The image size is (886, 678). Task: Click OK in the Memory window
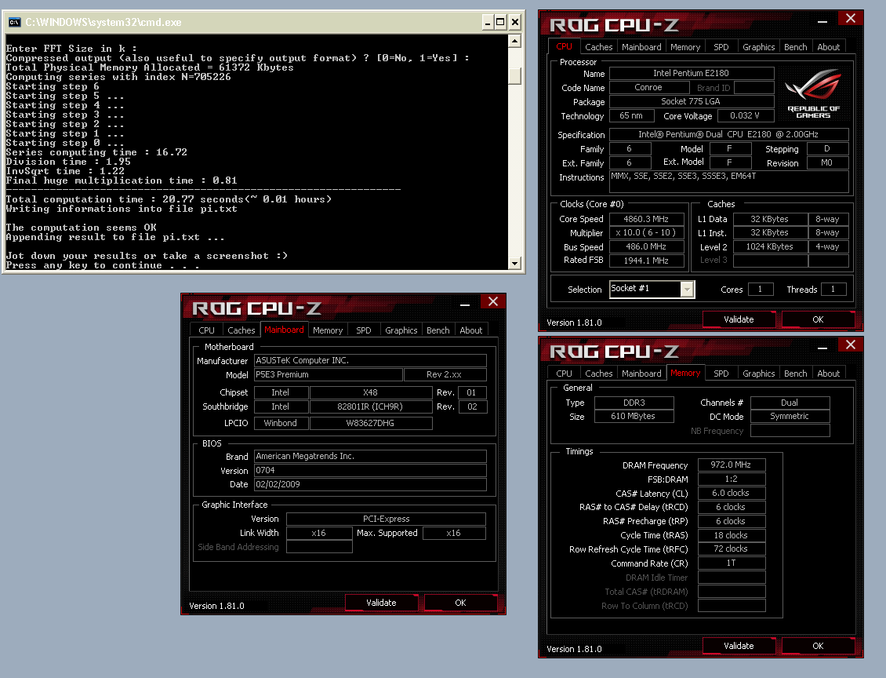click(818, 646)
